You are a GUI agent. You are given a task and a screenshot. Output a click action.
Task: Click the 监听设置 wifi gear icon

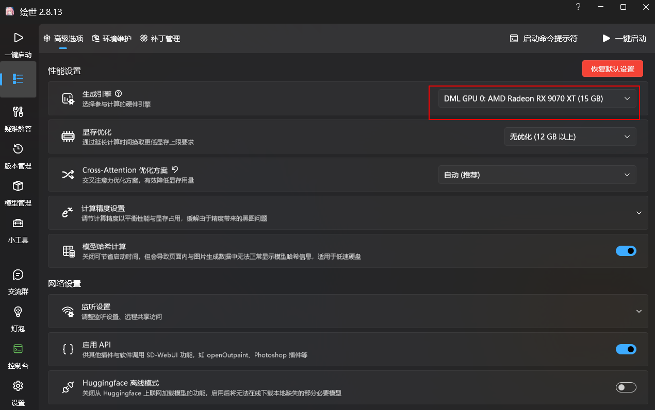click(68, 311)
